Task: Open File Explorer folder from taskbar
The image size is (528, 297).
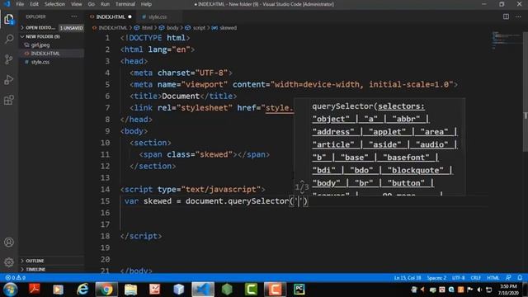Action: (130, 290)
